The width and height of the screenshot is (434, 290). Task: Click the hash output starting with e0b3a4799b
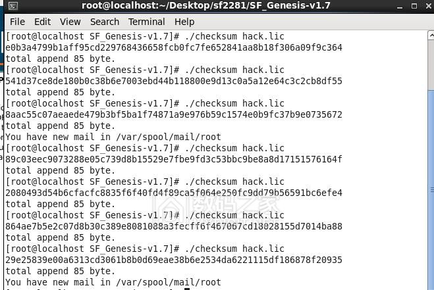pyautogui.click(x=174, y=47)
